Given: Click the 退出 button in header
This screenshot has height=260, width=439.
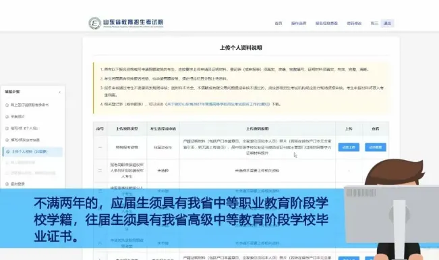Looking at the screenshot, I should [387, 23].
